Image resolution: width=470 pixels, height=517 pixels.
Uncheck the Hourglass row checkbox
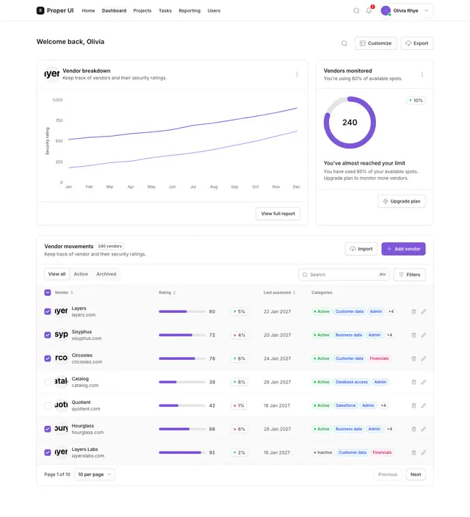click(48, 429)
